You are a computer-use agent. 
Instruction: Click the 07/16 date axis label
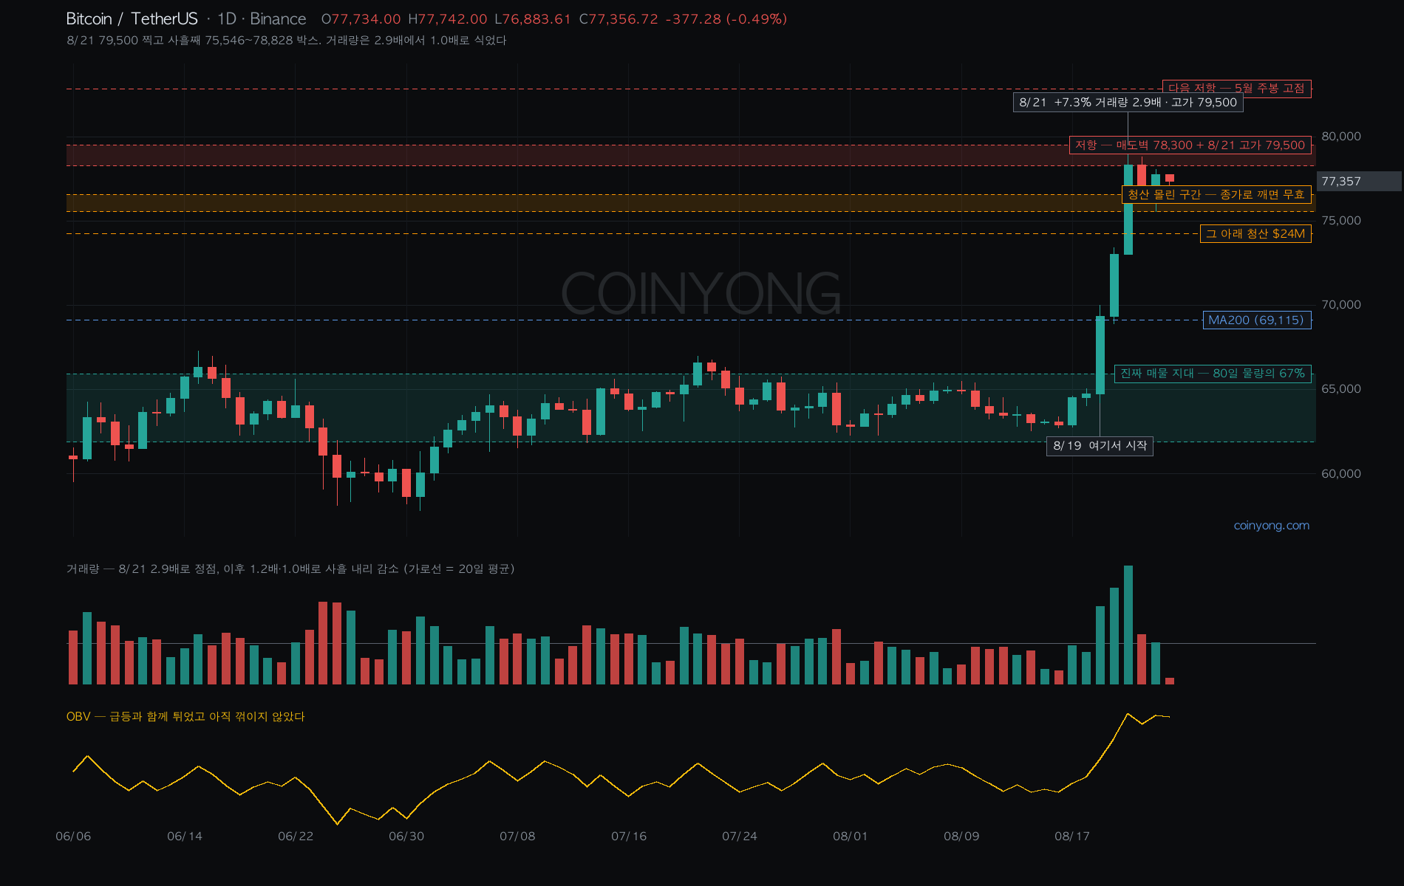point(629,837)
